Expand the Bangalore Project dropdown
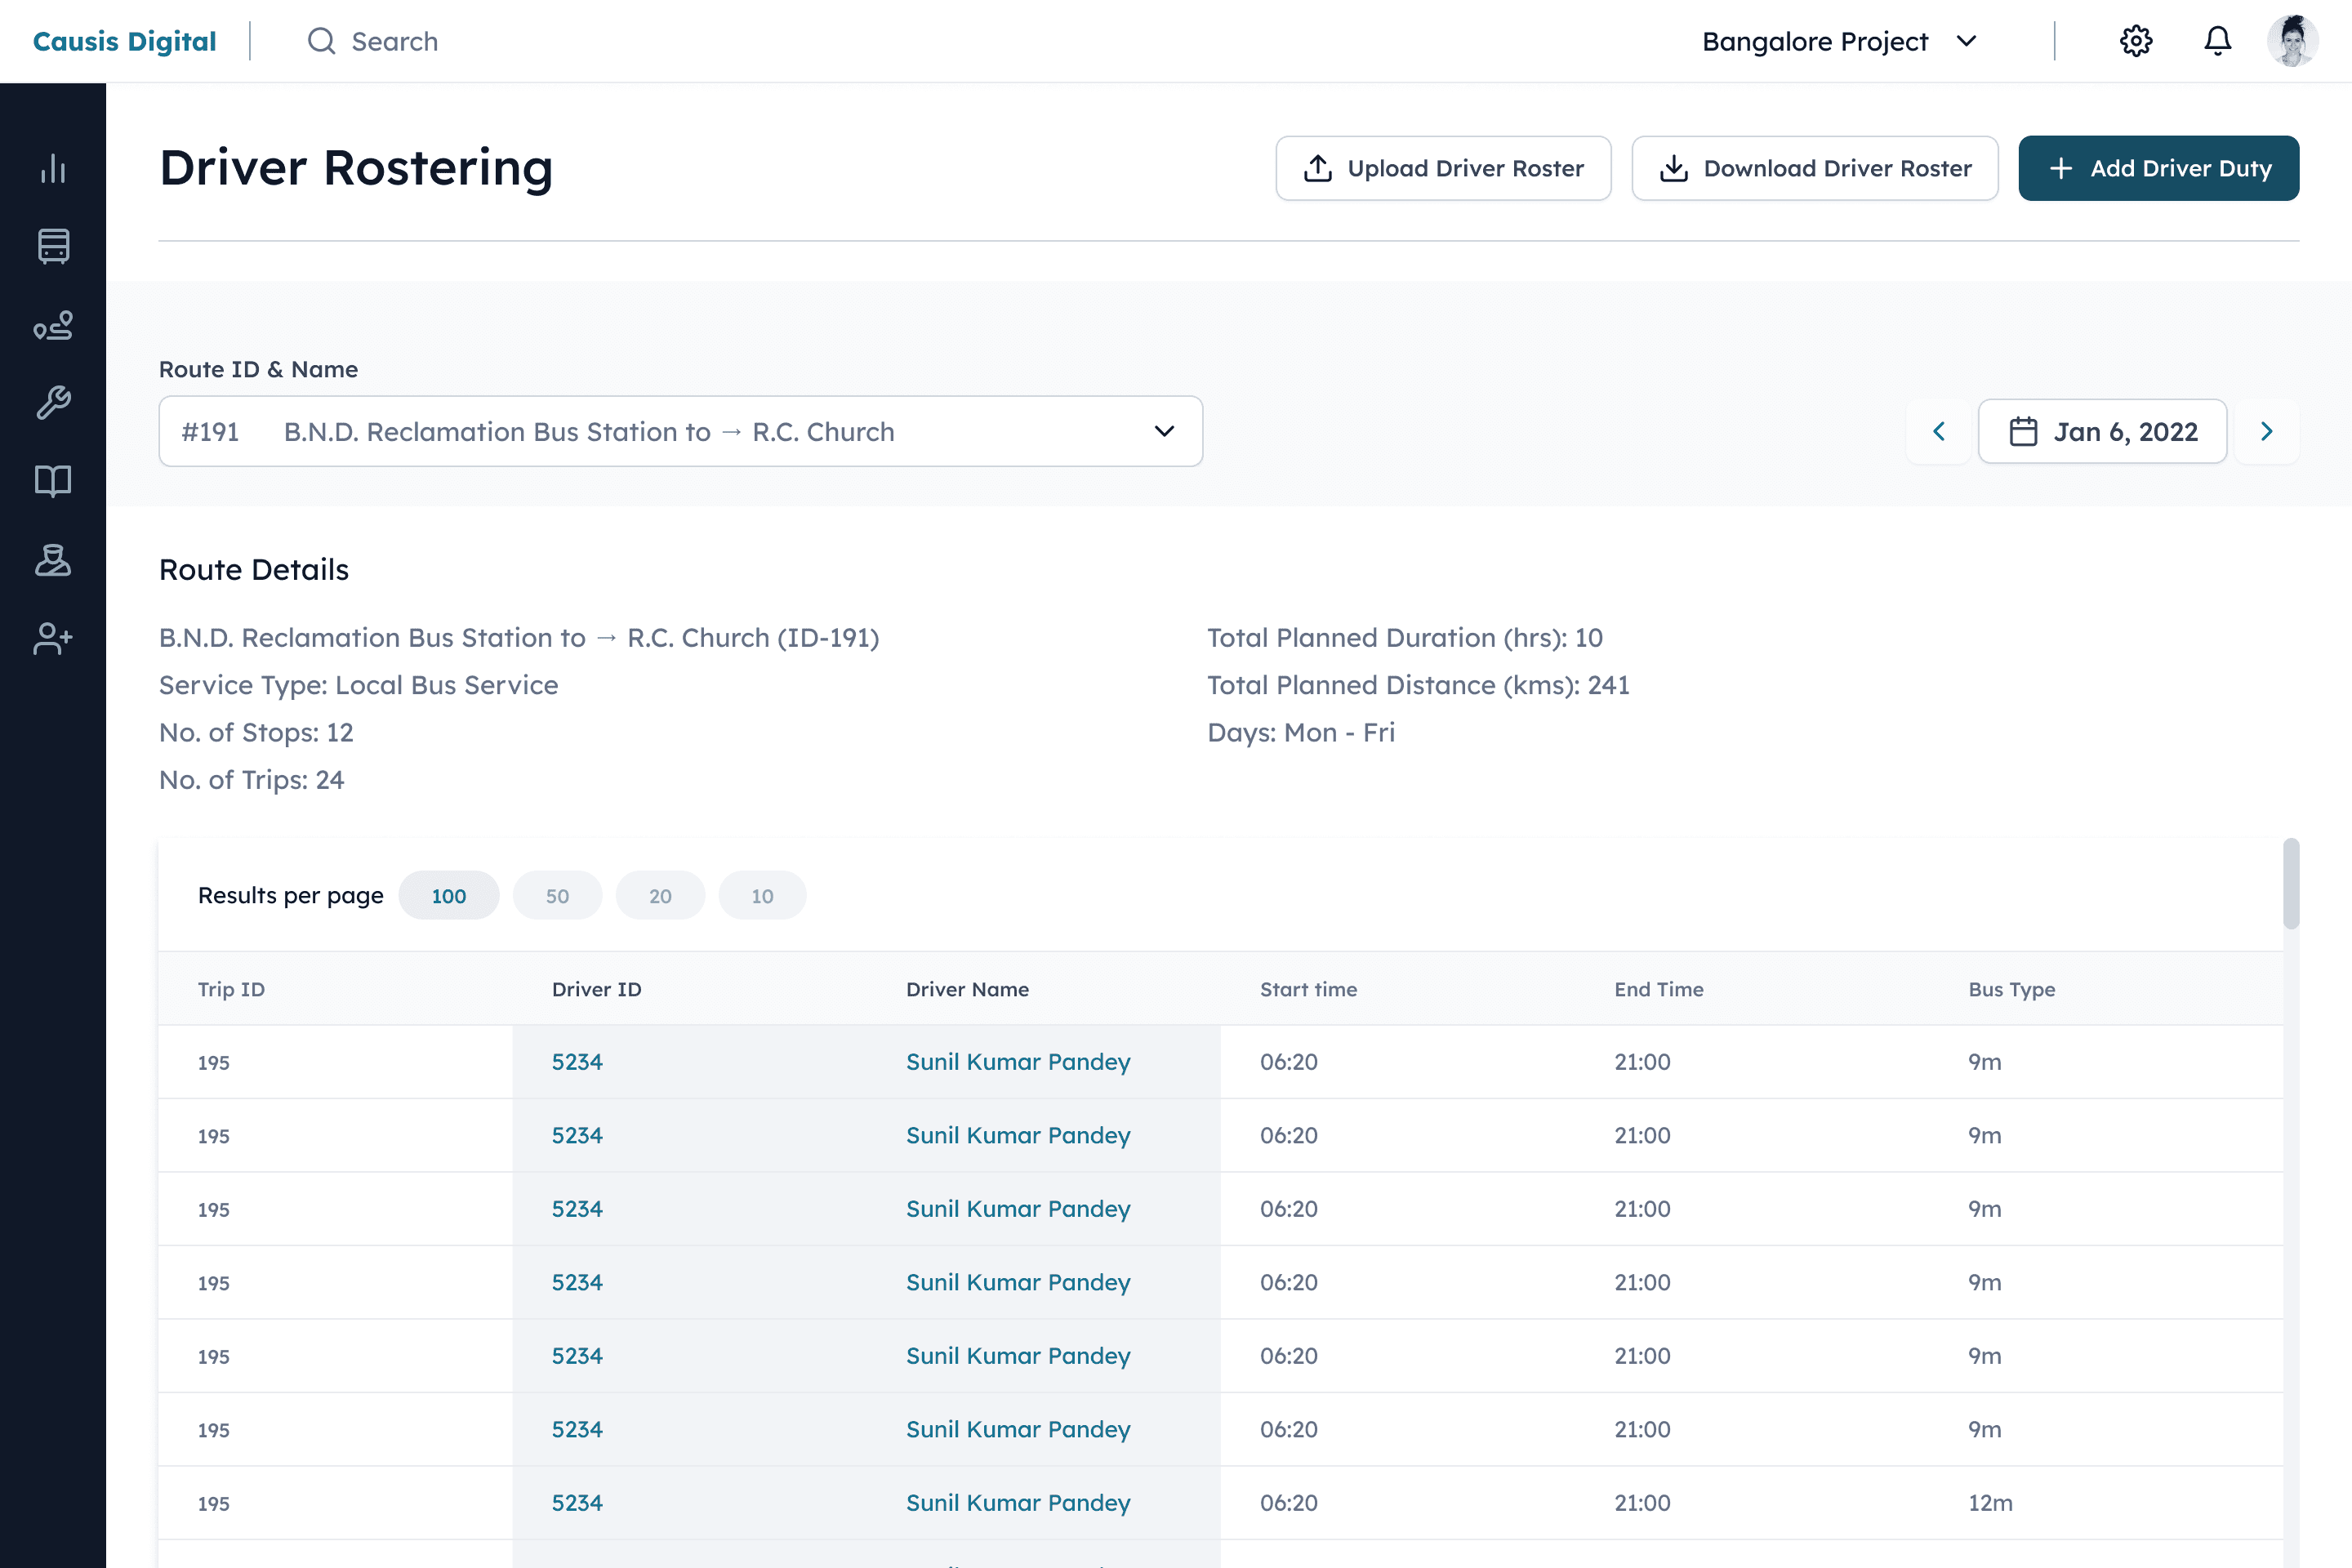 (1839, 41)
